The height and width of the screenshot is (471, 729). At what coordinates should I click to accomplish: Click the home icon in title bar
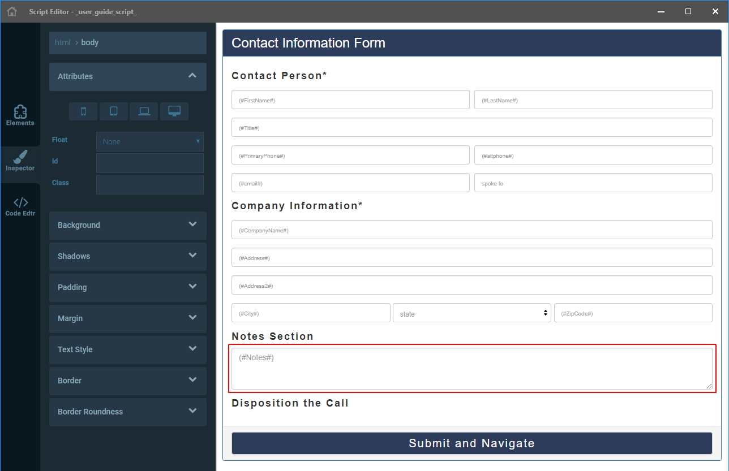point(12,11)
